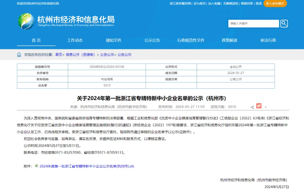Open 公示公告 navigation tab

pos(152,40)
